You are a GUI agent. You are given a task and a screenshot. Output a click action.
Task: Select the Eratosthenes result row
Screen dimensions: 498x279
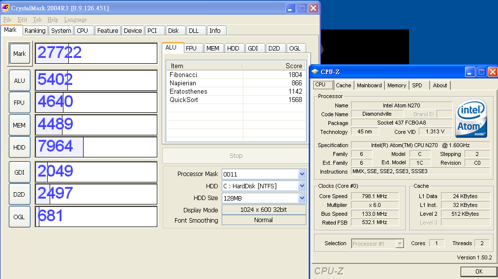point(236,91)
